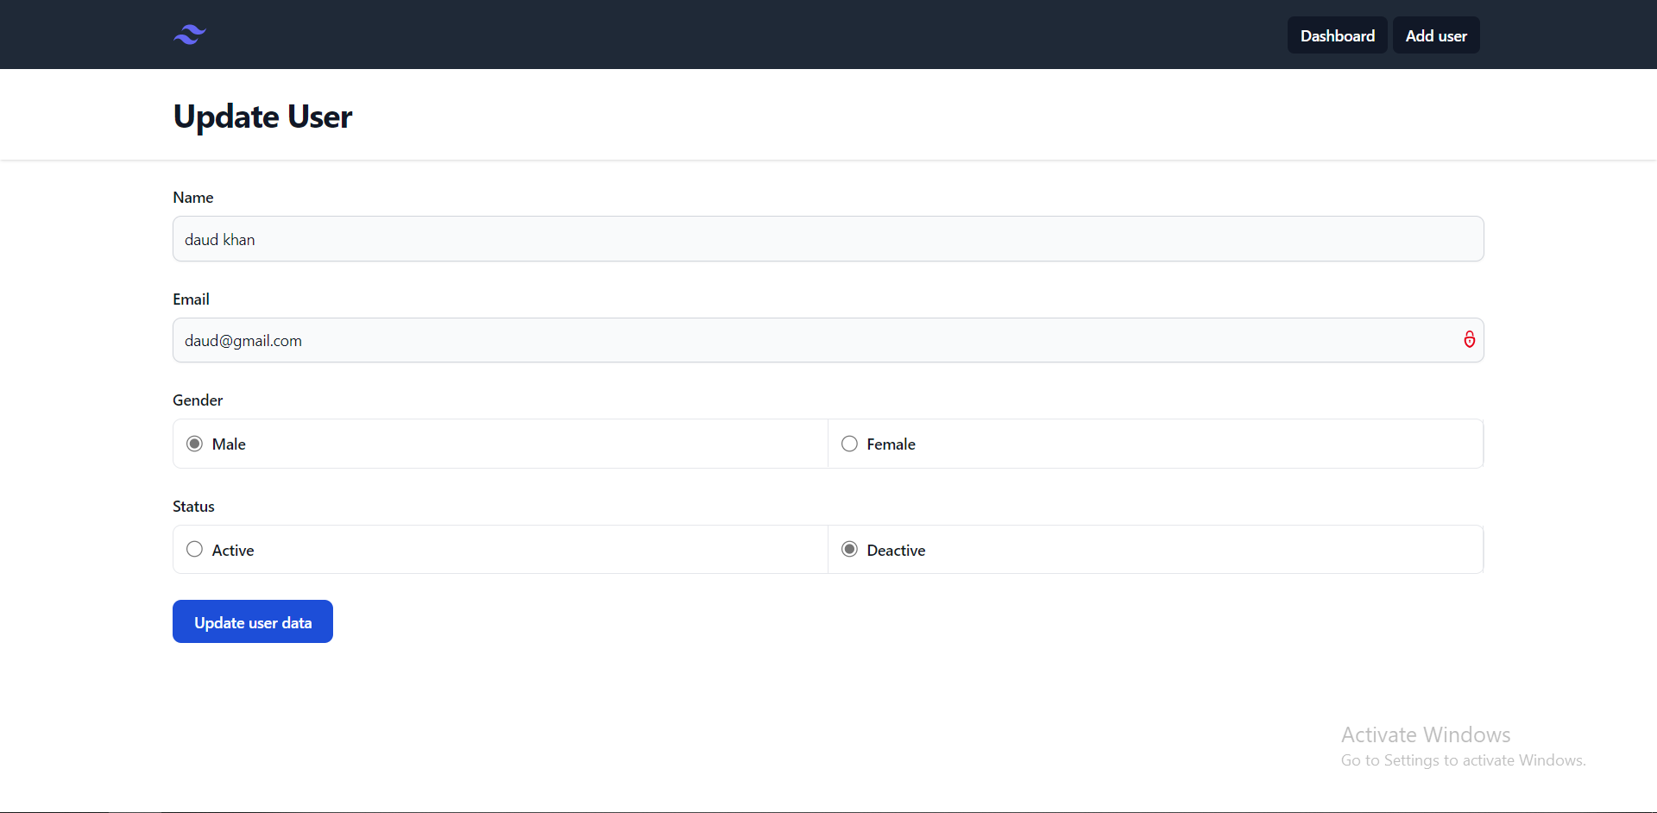This screenshot has height=813, width=1657.
Task: Click the red lock icon in Email field
Action: coord(1470,339)
